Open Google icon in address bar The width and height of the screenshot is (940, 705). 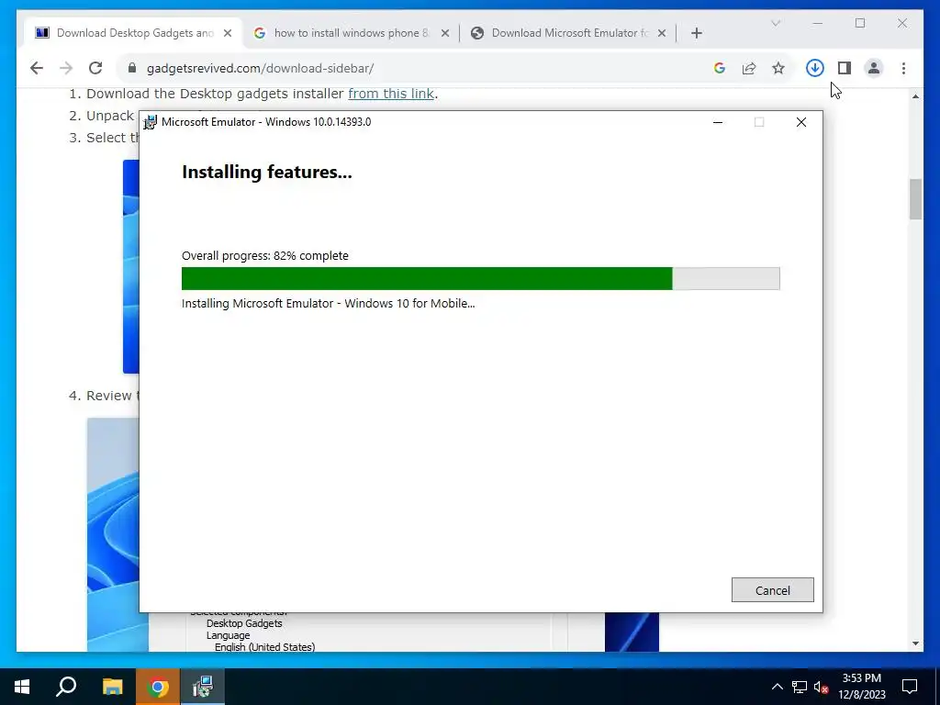click(720, 68)
